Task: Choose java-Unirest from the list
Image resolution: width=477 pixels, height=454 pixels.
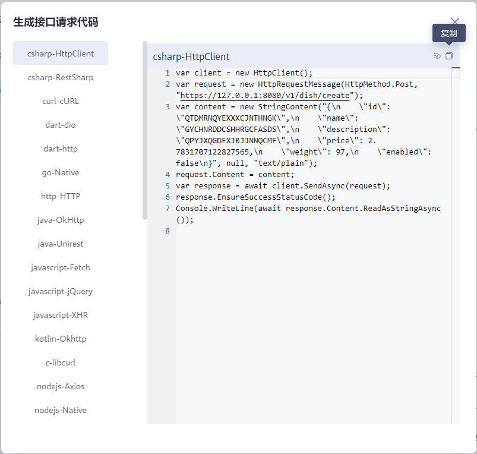Action: tap(61, 244)
